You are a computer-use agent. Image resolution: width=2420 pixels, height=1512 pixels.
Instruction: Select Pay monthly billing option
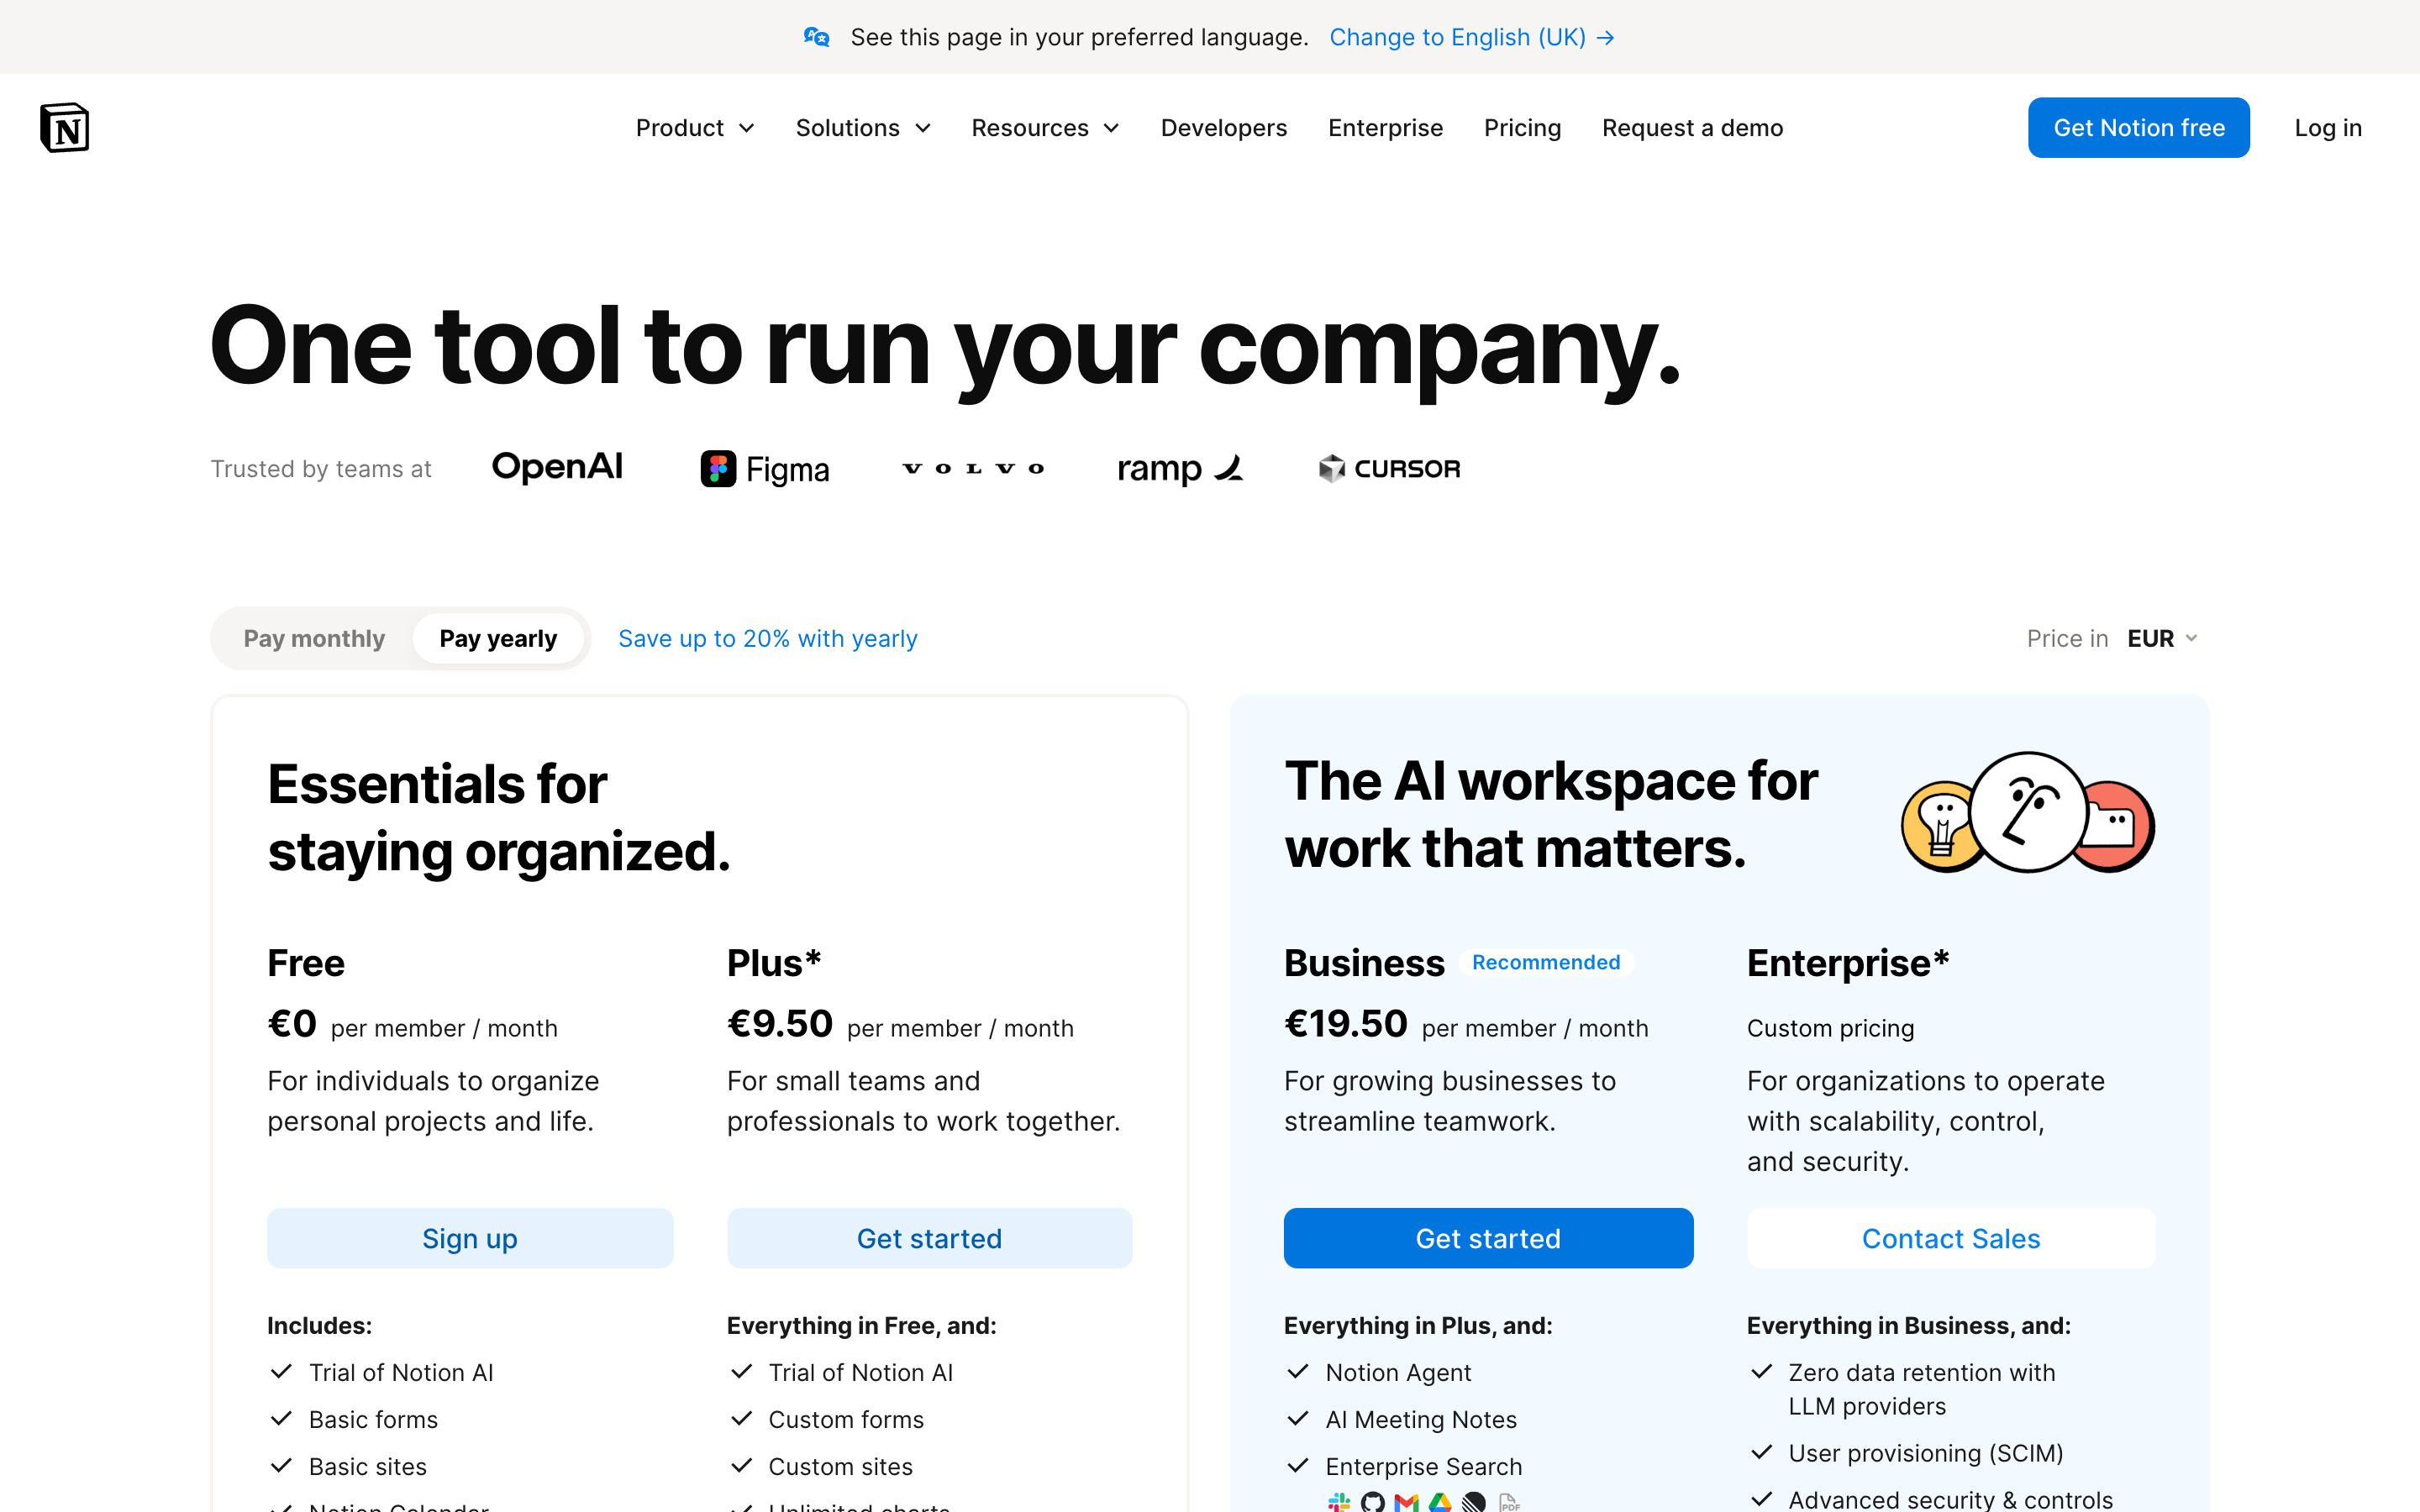pyautogui.click(x=314, y=638)
